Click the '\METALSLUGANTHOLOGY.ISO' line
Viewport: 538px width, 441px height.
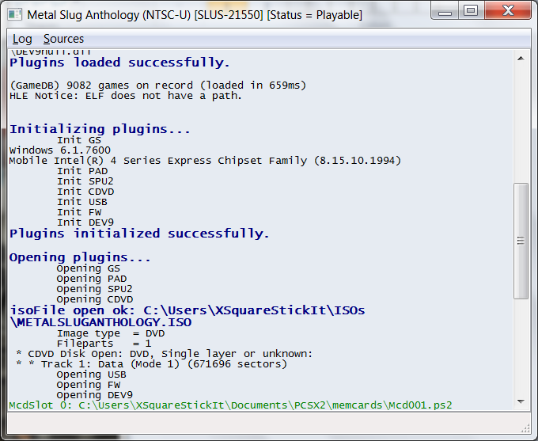(x=100, y=322)
